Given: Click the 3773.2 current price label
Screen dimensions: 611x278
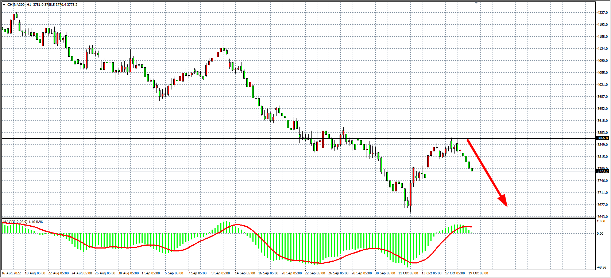Looking at the screenshot, I should pos(602,171).
